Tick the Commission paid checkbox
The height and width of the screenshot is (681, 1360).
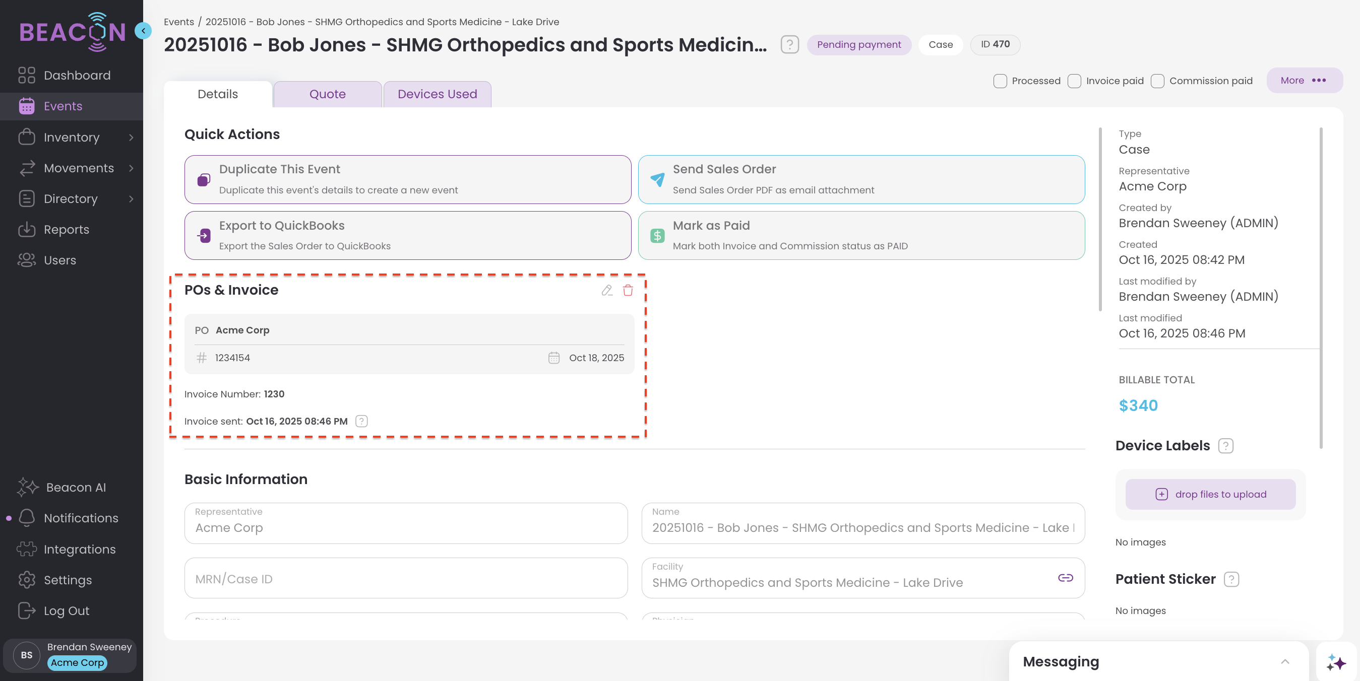1157,81
